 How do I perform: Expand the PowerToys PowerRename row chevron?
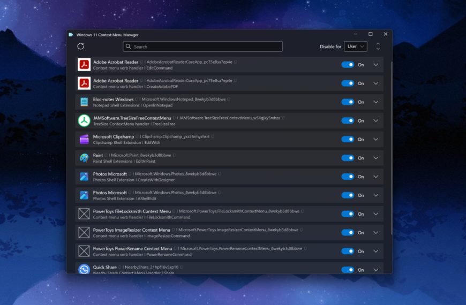(375, 251)
